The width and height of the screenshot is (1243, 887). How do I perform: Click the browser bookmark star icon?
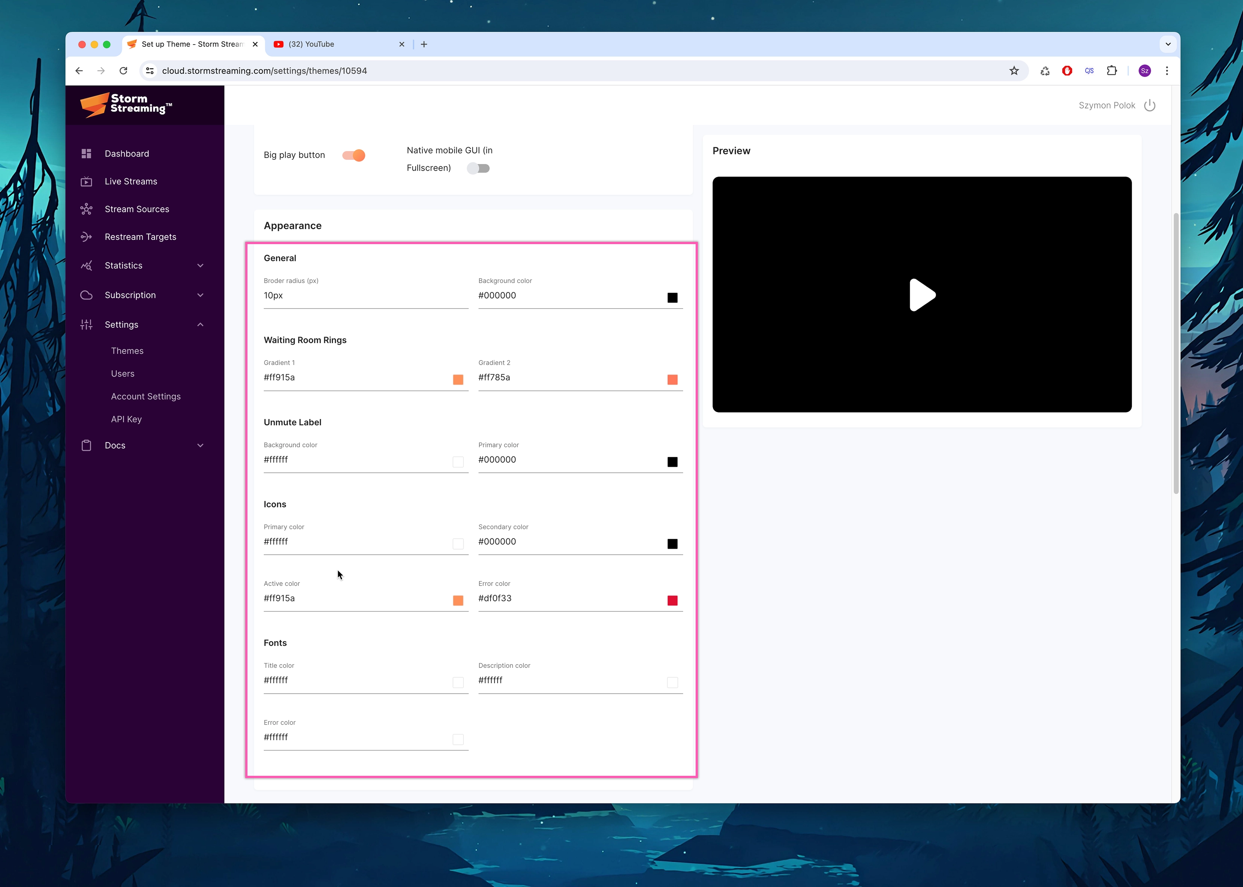[x=1014, y=70]
